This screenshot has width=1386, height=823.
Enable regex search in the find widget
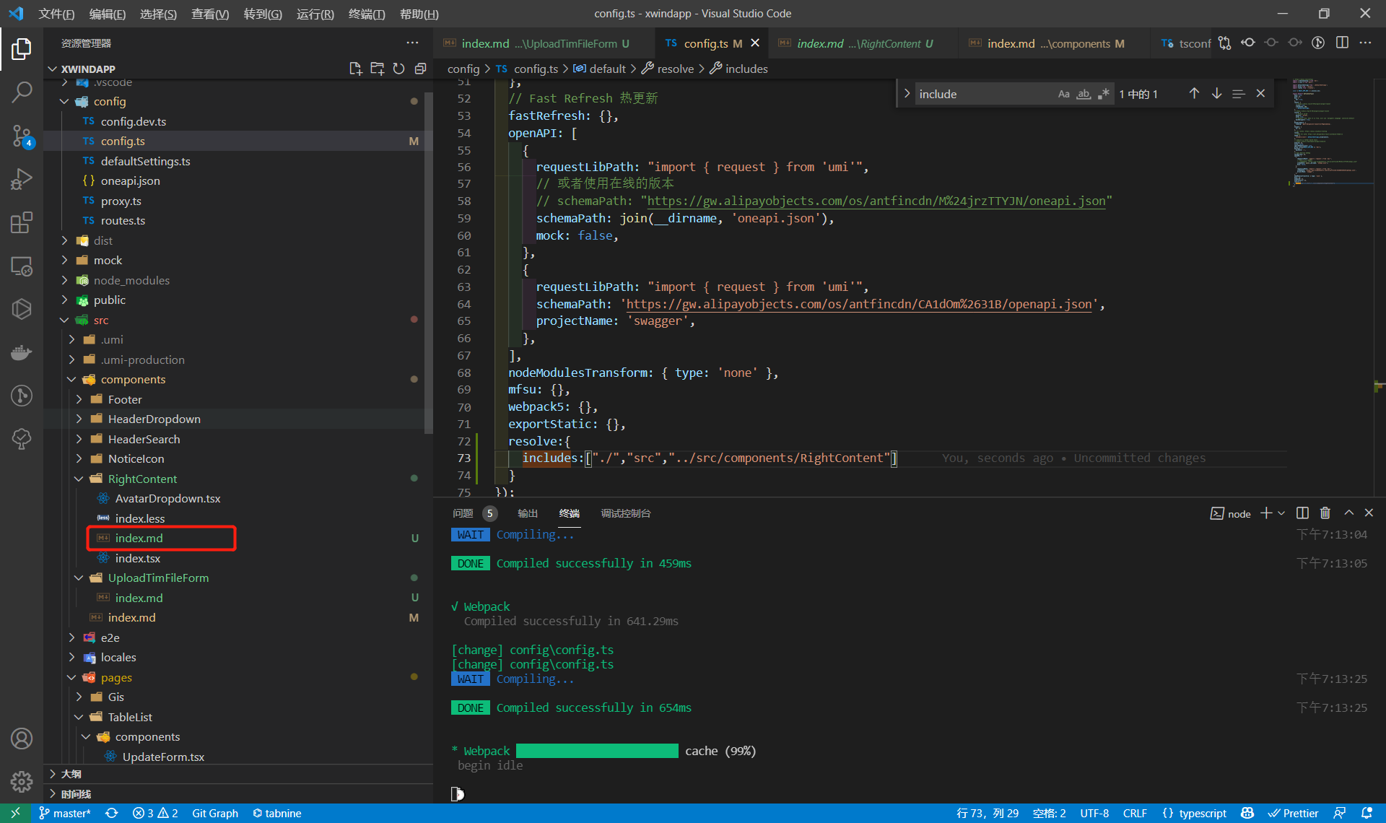click(x=1104, y=93)
